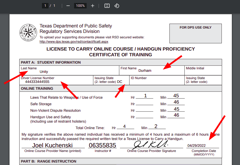240x165 pixels.
Task: Click the ID Number Issuing State field
Action: coord(203,80)
